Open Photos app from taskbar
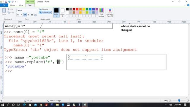 pyautogui.click(x=68, y=105)
